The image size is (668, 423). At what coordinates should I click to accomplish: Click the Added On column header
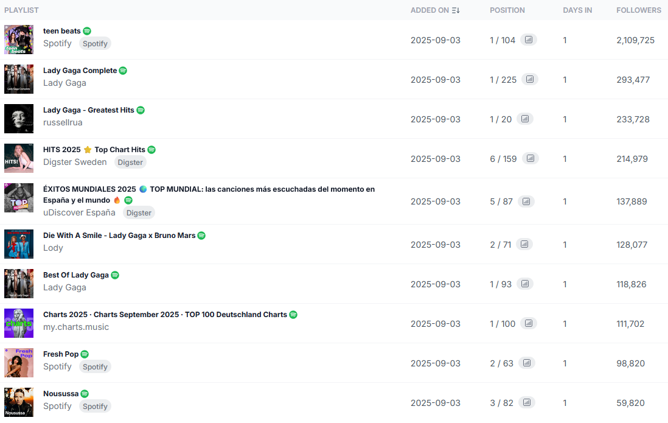coord(430,10)
